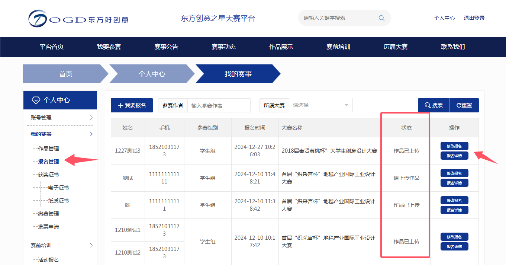
Task: Click 修改报名 for the 1227测试3 entry
Action: tap(454, 146)
